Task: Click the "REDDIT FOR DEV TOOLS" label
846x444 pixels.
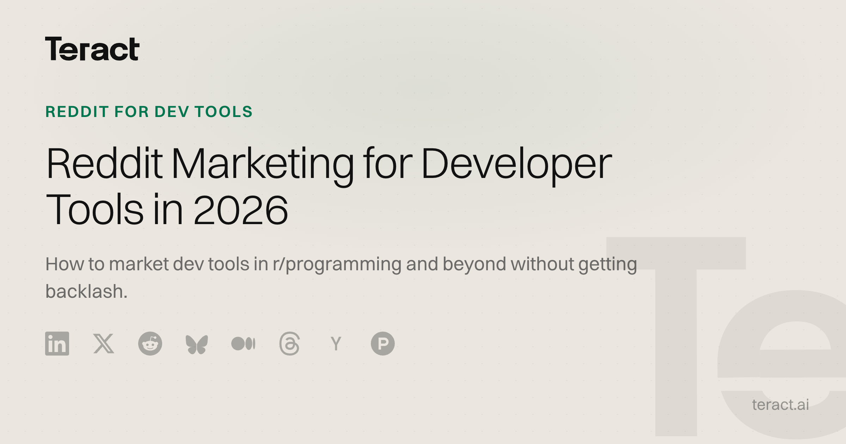Action: tap(149, 112)
